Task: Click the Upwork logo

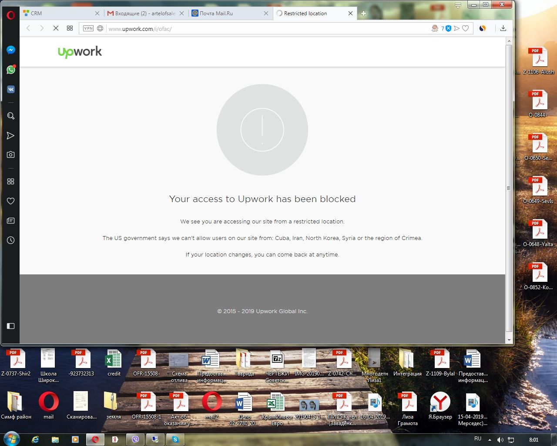Action: point(80,52)
